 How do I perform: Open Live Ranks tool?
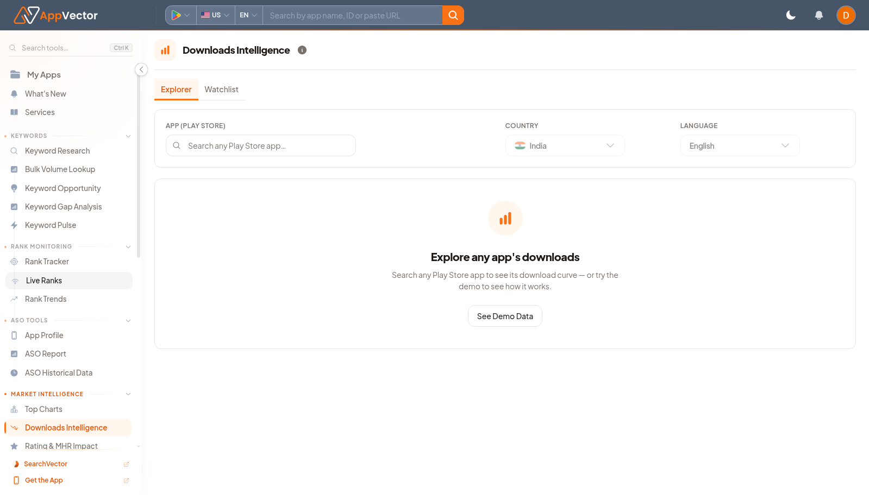point(69,281)
